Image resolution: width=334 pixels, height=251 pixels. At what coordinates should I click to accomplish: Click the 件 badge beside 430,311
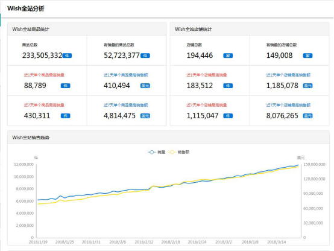tap(65, 116)
